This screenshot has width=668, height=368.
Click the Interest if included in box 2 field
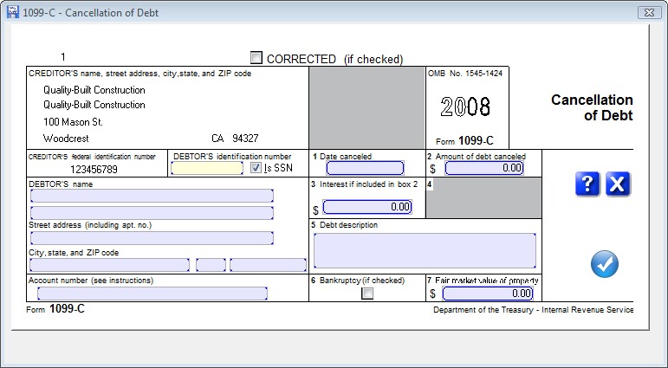[367, 207]
